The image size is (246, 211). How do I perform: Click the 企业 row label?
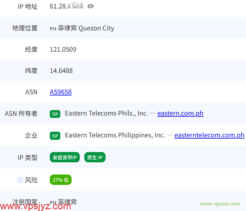tap(31, 135)
